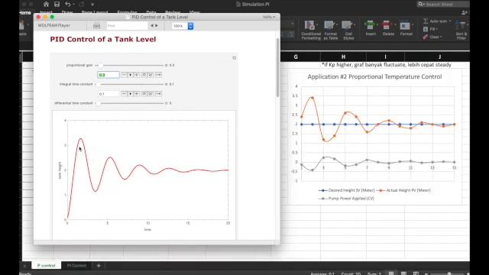
Task: Click the Format cells icon in ribbon
Action: tap(405, 25)
